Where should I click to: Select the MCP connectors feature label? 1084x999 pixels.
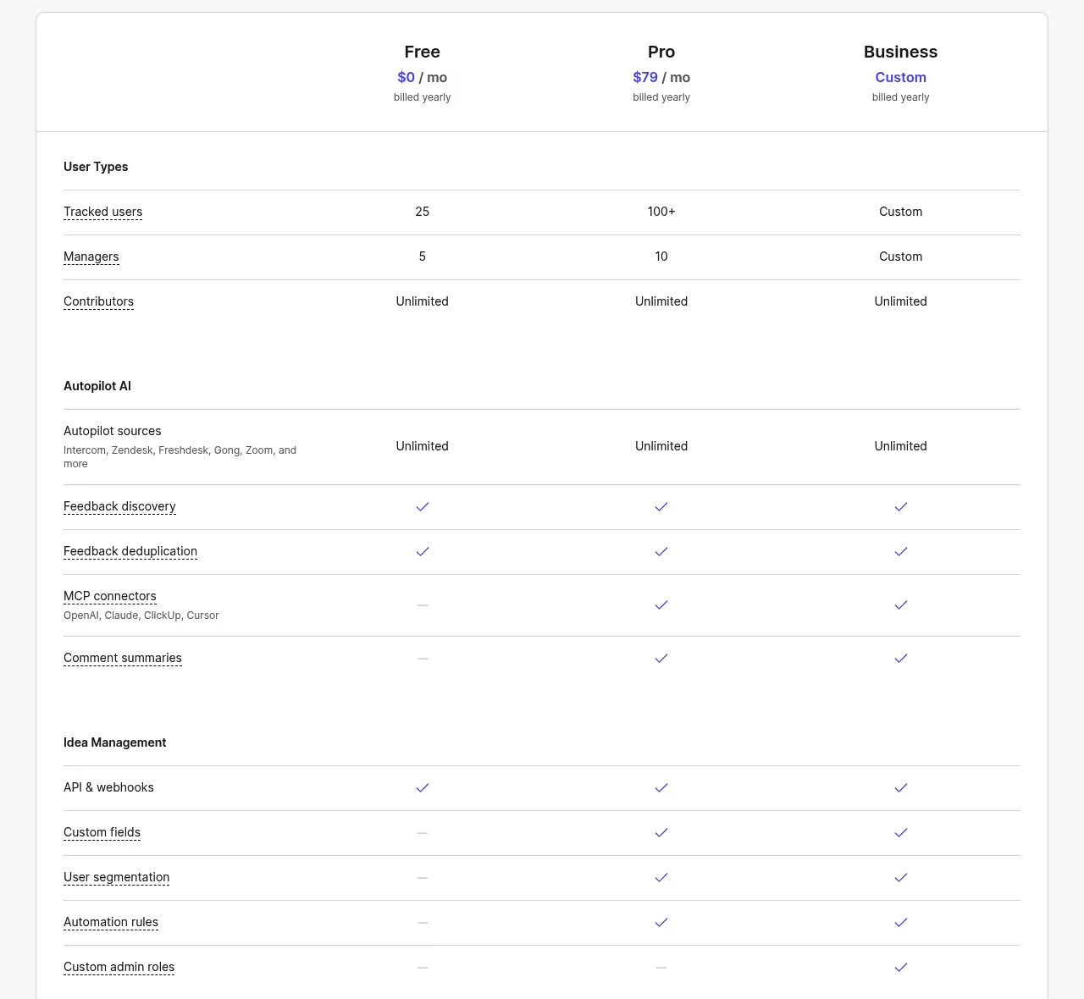click(110, 596)
